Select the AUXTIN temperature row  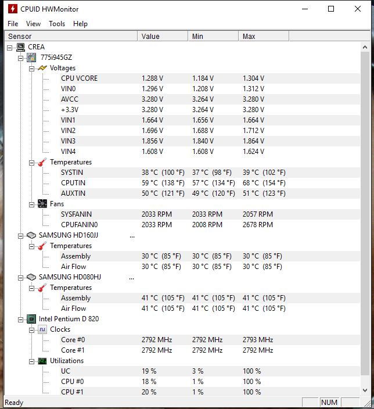tap(210, 193)
